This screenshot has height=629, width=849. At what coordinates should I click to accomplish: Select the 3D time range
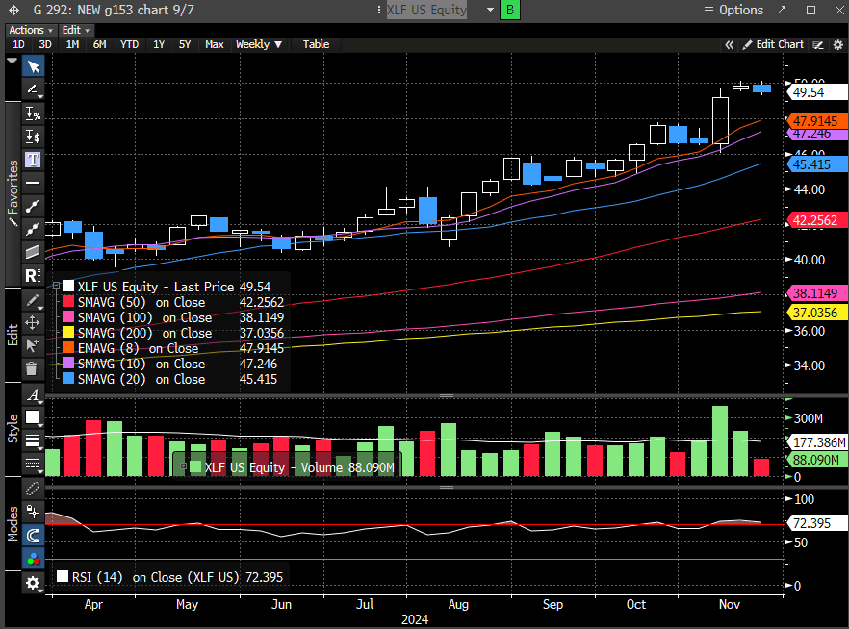45,44
